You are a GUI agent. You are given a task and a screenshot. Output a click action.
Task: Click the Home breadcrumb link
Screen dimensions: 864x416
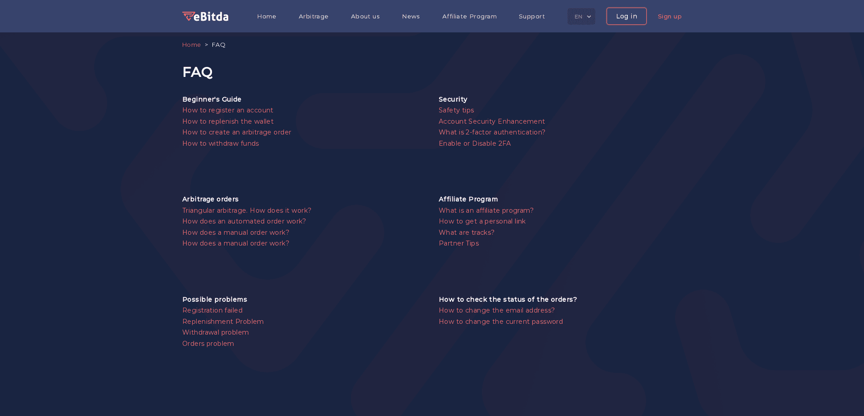point(191,45)
